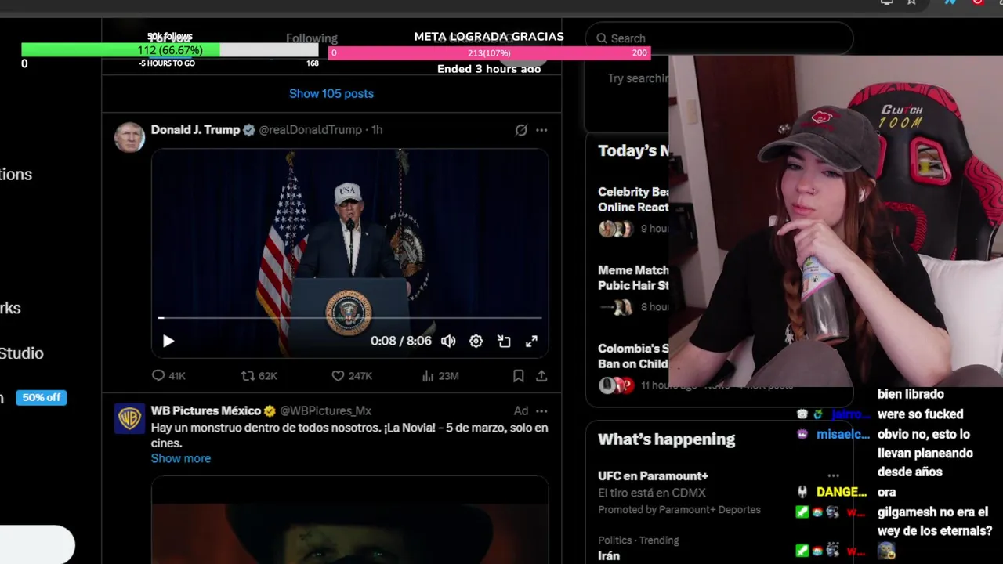Open Donald Trump avatar picture
The width and height of the screenshot is (1003, 564).
(129, 137)
